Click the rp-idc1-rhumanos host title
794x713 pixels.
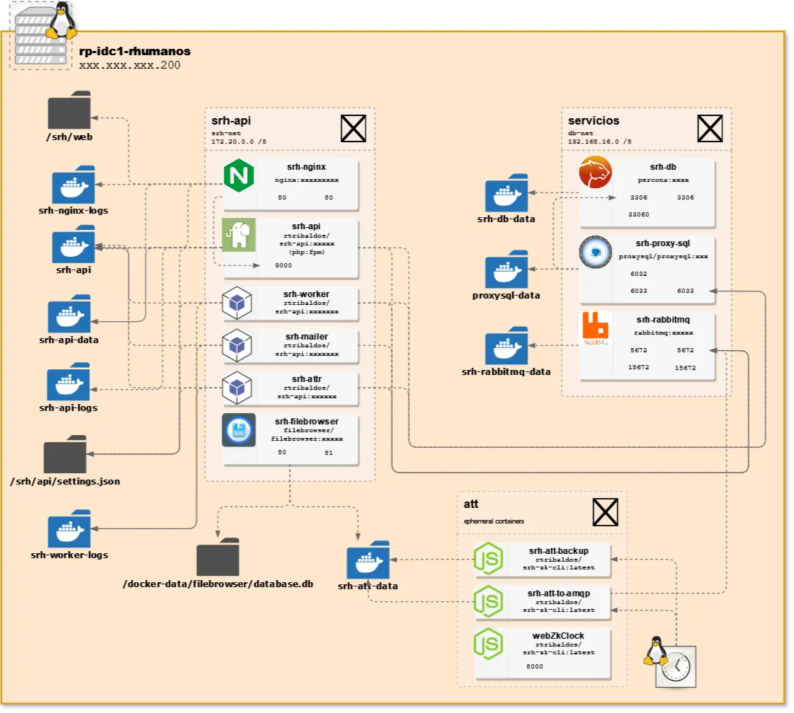click(x=136, y=51)
